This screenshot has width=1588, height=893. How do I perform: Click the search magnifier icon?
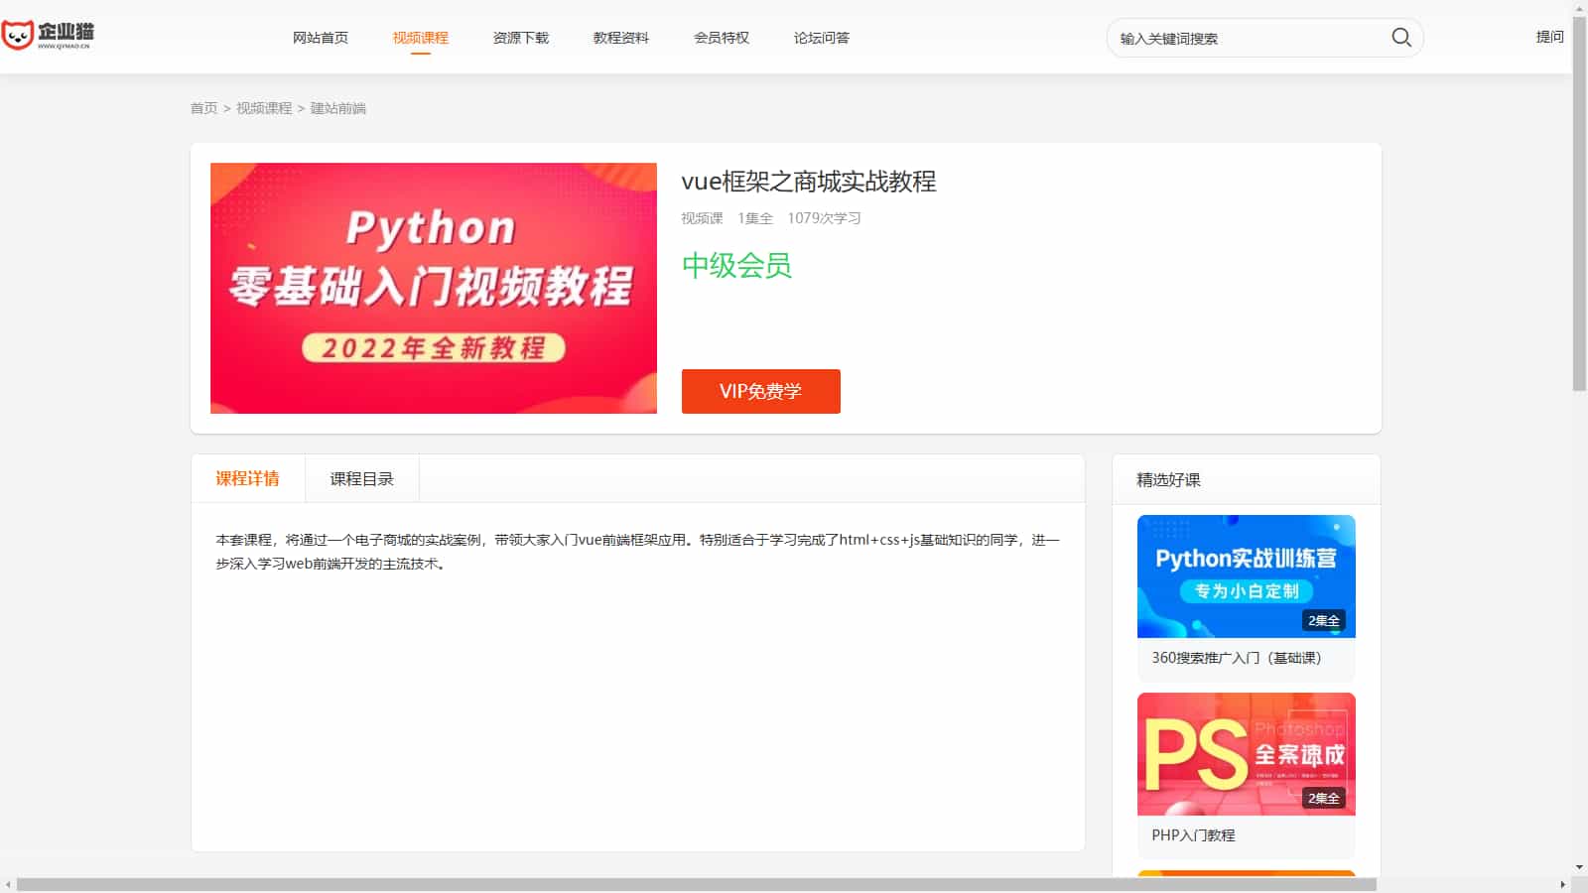coord(1400,38)
